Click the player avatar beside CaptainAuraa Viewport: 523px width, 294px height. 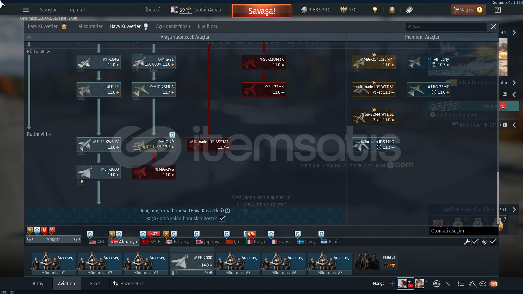point(175,10)
